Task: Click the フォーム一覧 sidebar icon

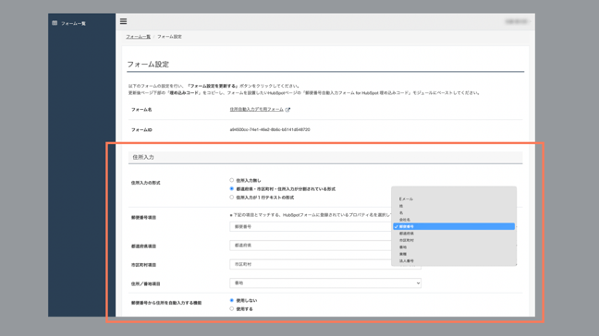Action: pyautogui.click(x=55, y=23)
